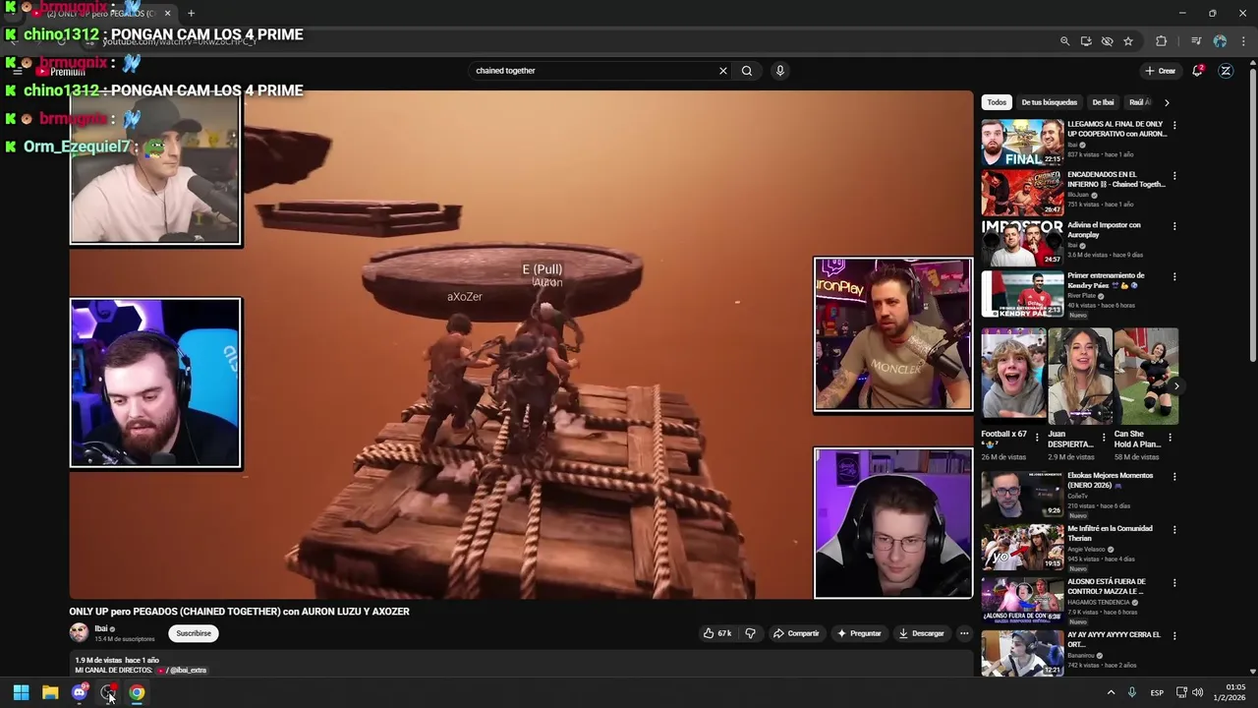
Task: Select the Raúl Á chip
Action: coord(1139,102)
